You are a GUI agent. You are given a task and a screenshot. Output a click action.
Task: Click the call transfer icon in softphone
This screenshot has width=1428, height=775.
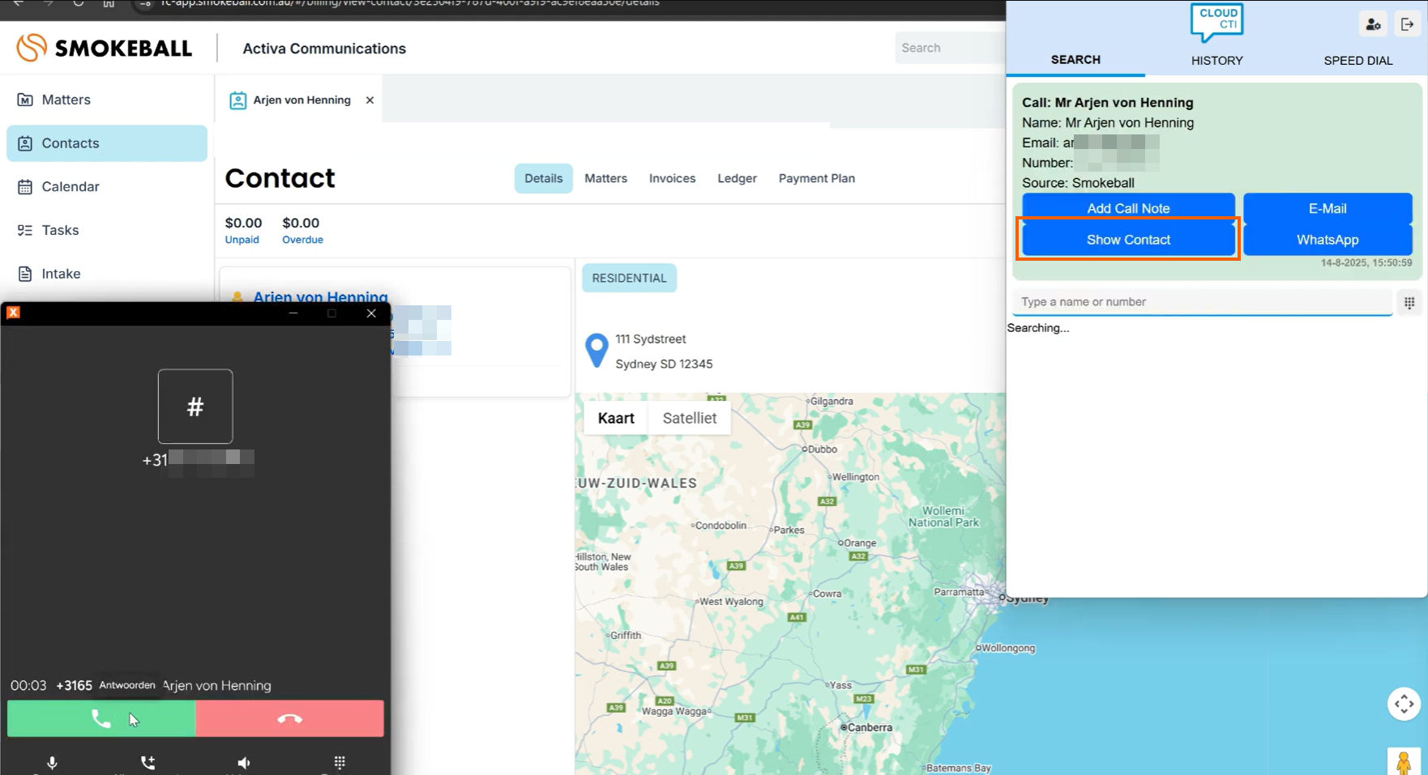point(148,763)
